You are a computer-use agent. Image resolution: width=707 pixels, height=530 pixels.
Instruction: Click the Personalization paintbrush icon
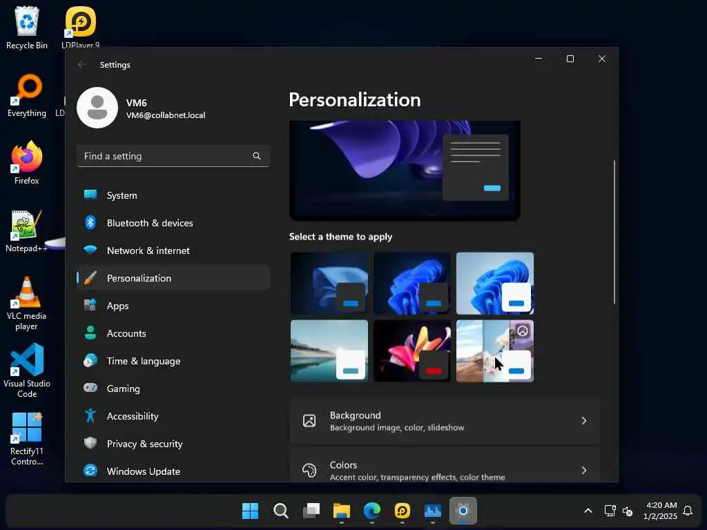point(90,277)
